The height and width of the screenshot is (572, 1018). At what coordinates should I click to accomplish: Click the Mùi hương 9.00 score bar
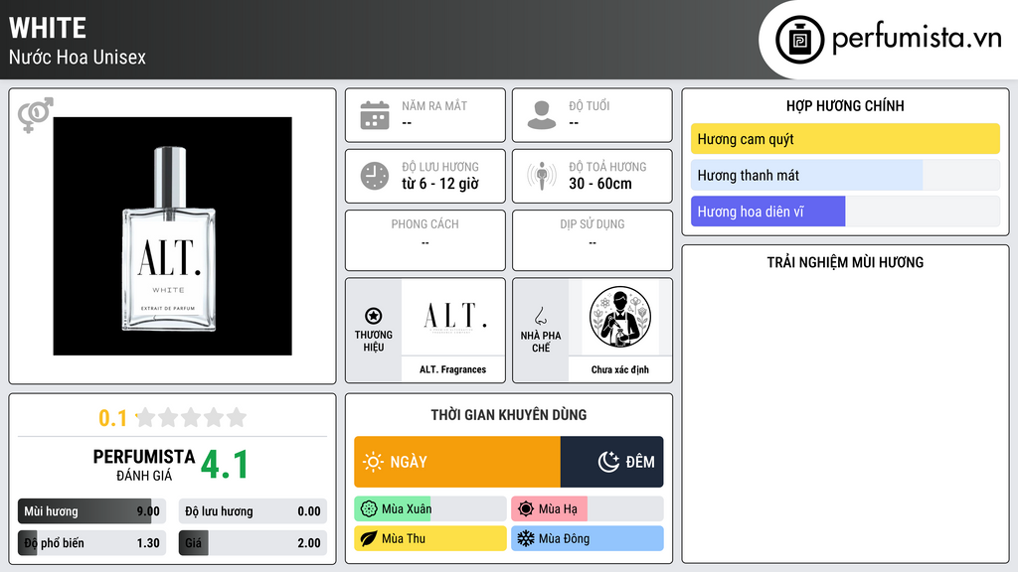click(x=91, y=511)
